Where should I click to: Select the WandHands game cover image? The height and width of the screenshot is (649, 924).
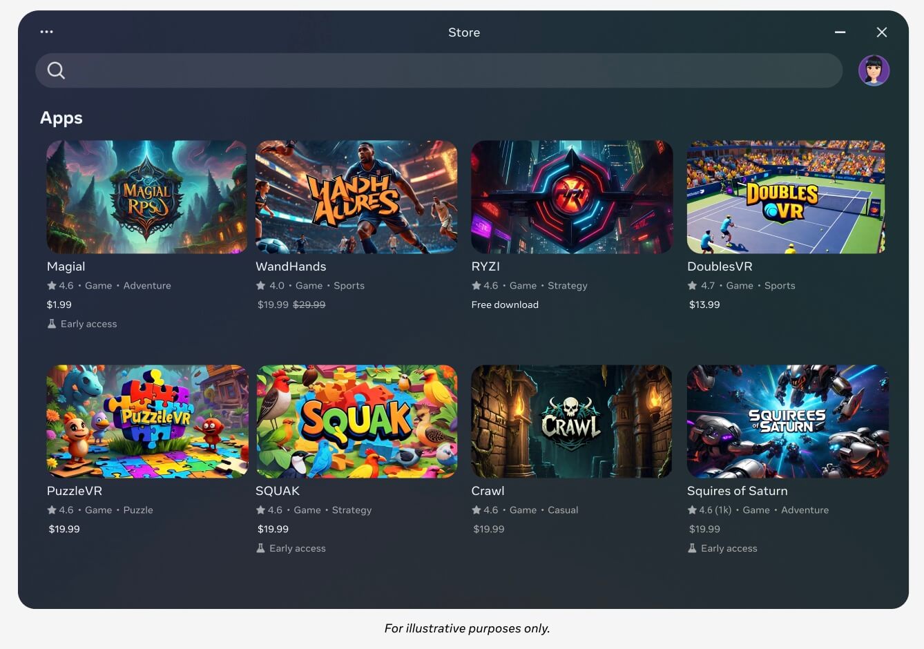[356, 197]
